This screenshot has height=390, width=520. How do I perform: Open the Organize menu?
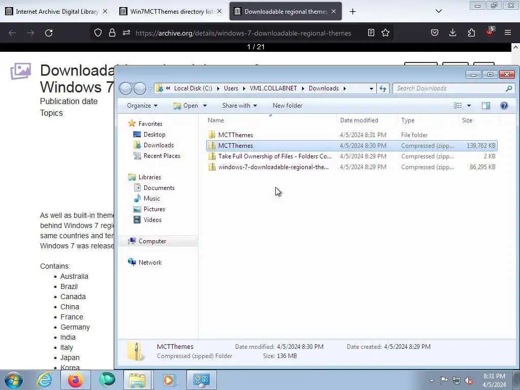tap(142, 106)
